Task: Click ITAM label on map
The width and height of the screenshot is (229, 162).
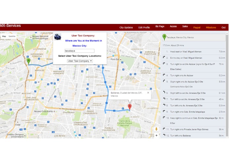Action: click(17, 125)
